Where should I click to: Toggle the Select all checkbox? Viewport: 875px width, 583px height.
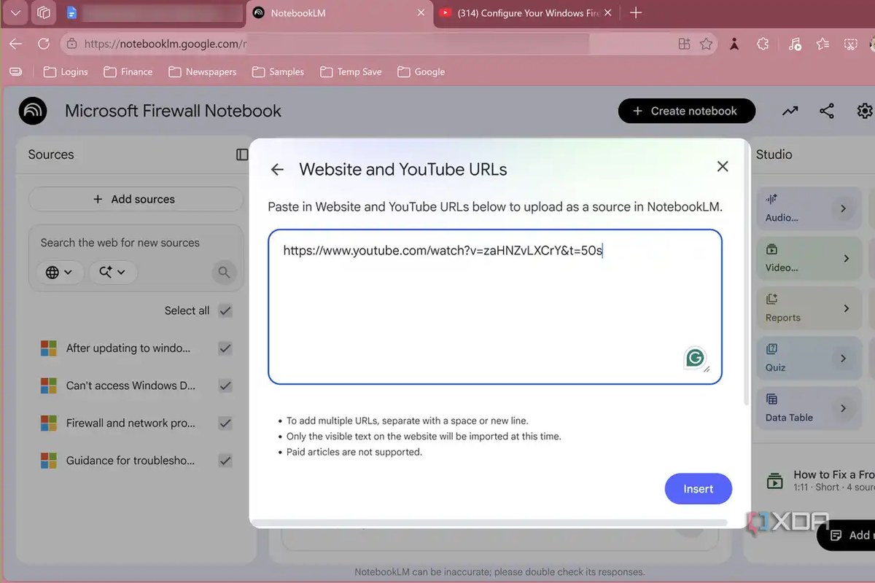(x=225, y=310)
